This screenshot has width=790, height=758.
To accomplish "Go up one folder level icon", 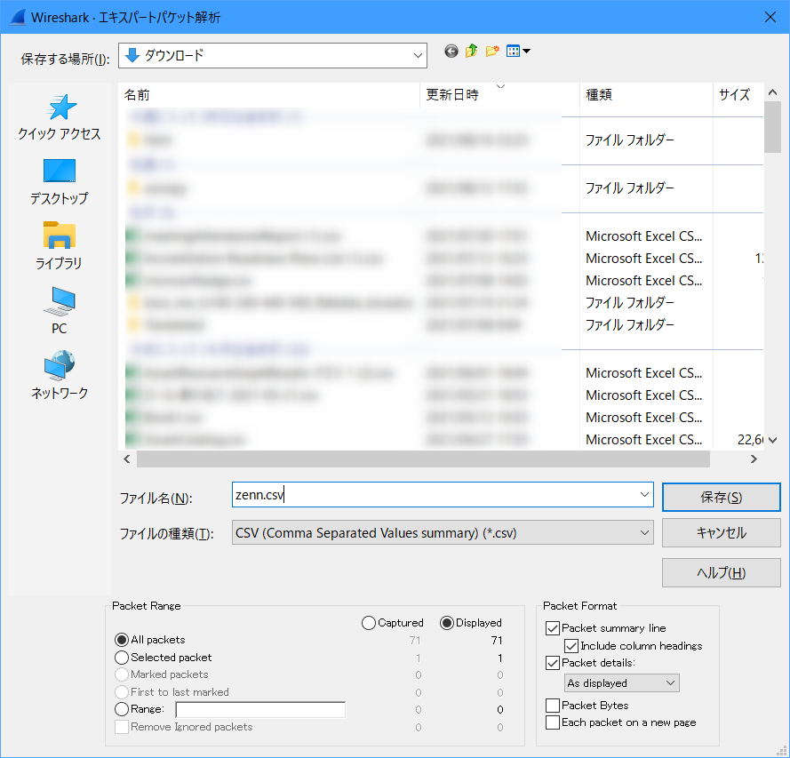I will point(472,51).
